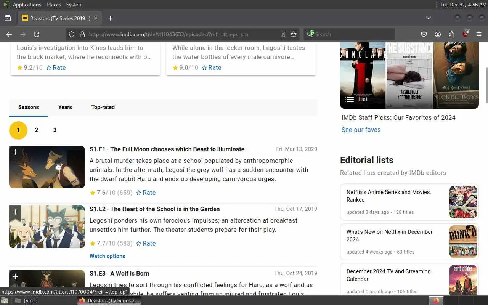Viewport: 488px width, 305px height.
Task: Open the Firefox tab overview icon
Action: click(x=8, y=18)
